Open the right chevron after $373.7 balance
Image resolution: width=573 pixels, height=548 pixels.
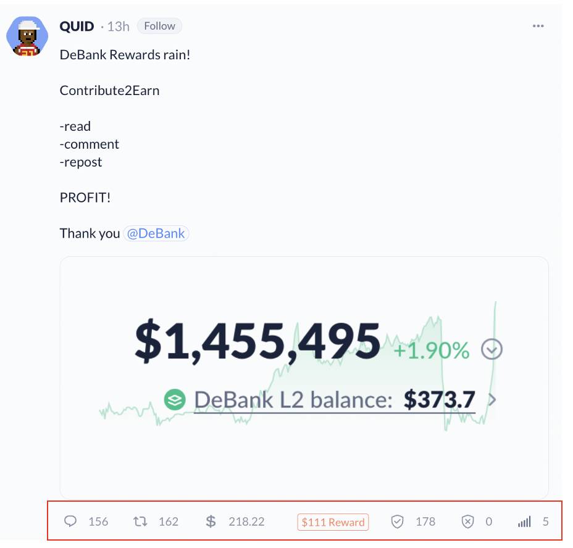click(492, 400)
